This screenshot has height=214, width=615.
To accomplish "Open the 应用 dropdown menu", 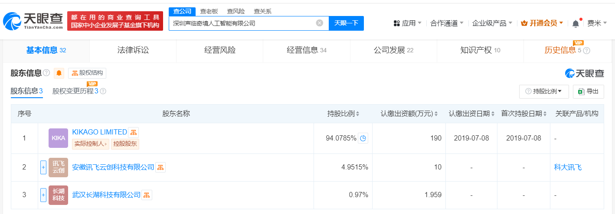I will coord(407,23).
